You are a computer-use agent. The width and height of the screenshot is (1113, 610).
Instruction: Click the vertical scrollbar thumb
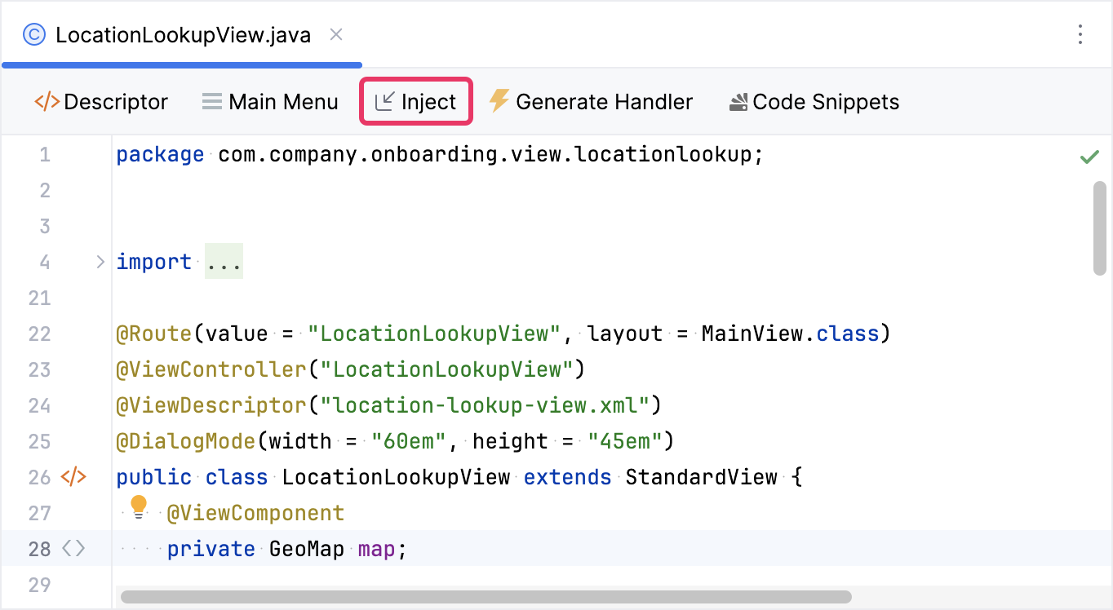click(1099, 228)
